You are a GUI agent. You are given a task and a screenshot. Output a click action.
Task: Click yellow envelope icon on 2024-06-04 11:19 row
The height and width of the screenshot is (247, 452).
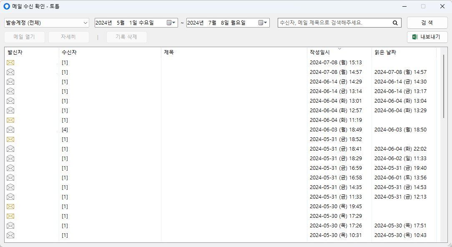click(x=10, y=120)
